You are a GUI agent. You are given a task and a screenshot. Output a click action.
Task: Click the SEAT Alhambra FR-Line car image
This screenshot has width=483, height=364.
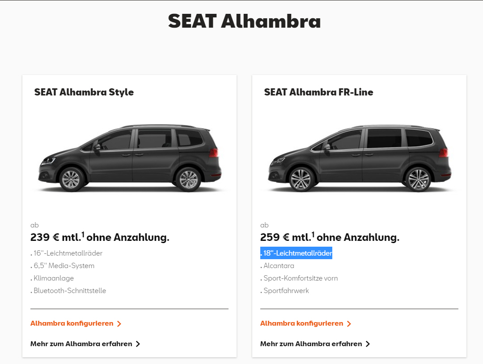click(360, 158)
